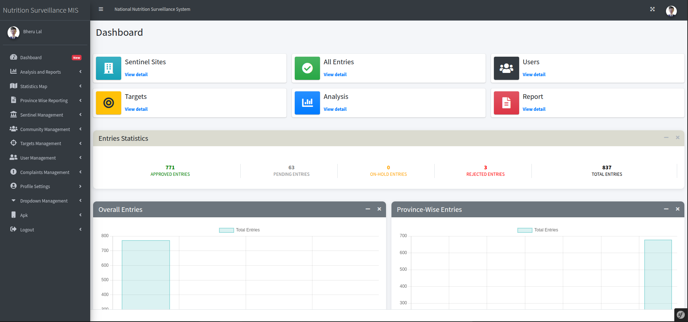
Task: Collapse the Entries Statistics panel
Action: (x=666, y=138)
